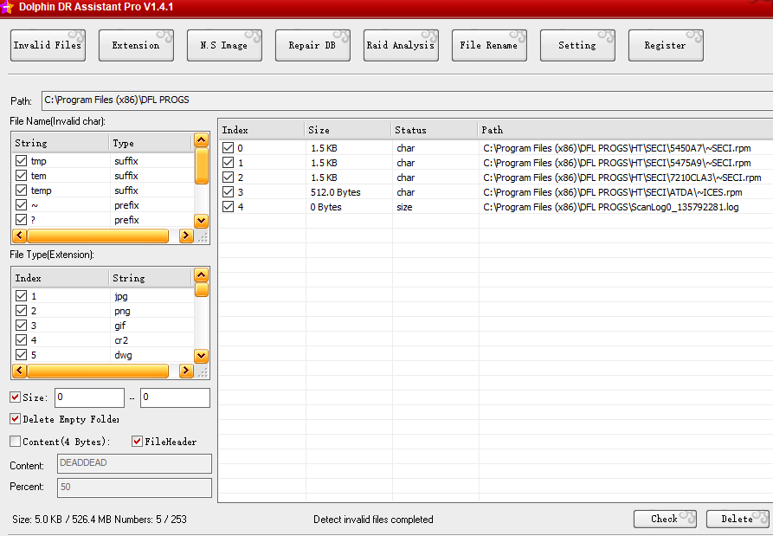
Task: Disable the Delete Empty Folder option
Action: pyautogui.click(x=14, y=419)
